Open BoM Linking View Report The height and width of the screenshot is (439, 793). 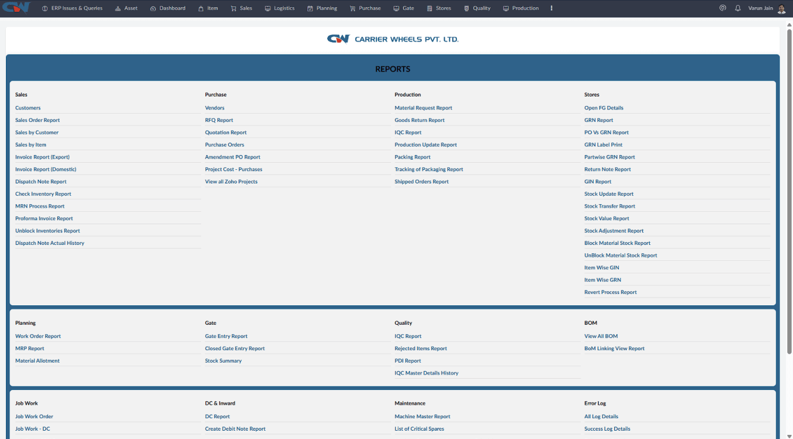615,348
